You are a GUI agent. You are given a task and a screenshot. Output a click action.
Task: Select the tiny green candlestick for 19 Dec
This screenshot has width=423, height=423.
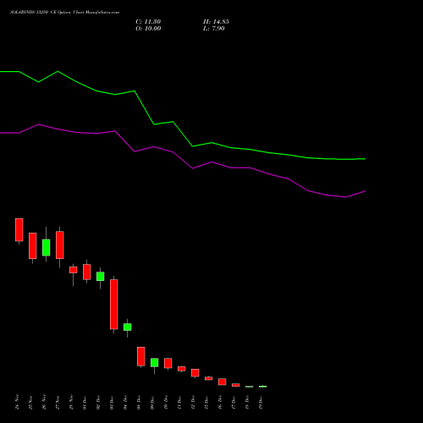[263, 387]
